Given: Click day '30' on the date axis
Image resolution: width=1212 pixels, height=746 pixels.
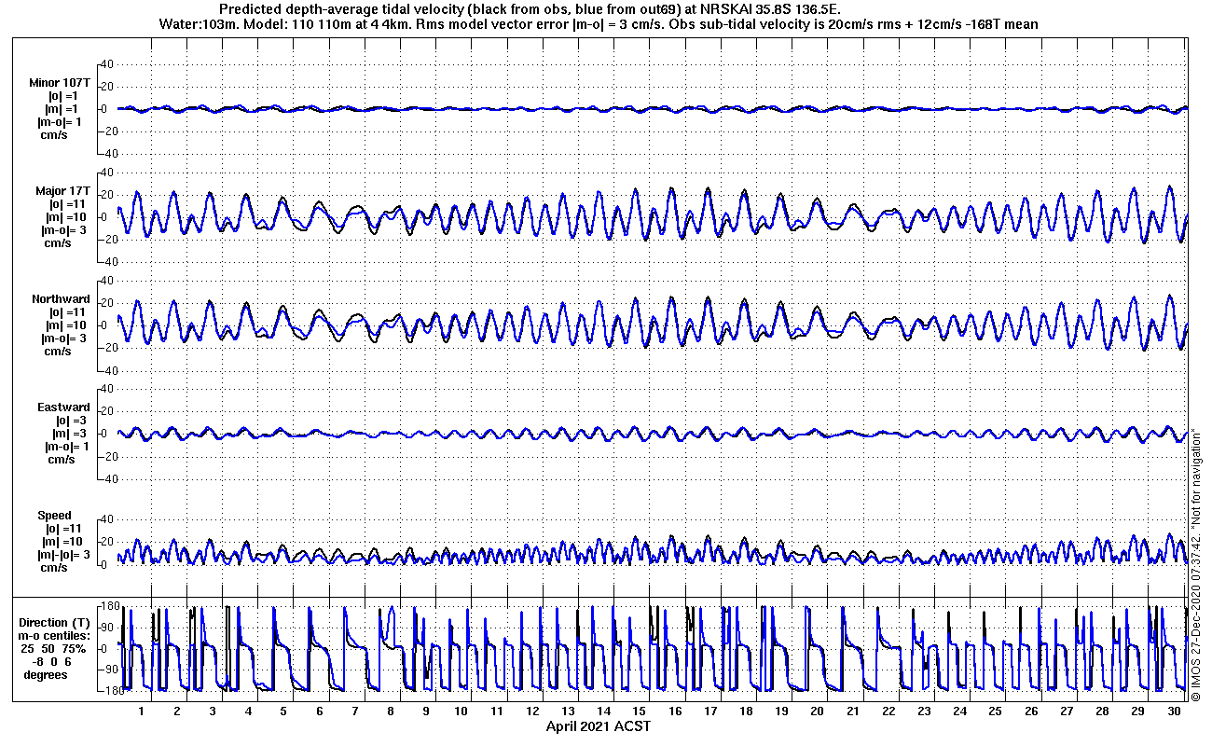Looking at the screenshot, I should pyautogui.click(x=1174, y=711).
